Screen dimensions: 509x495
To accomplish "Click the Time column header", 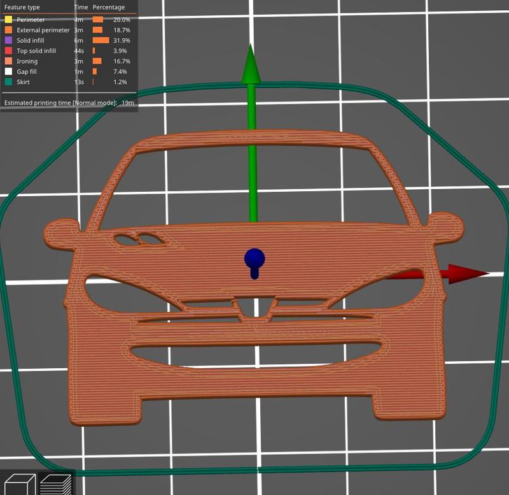I will click(81, 7).
